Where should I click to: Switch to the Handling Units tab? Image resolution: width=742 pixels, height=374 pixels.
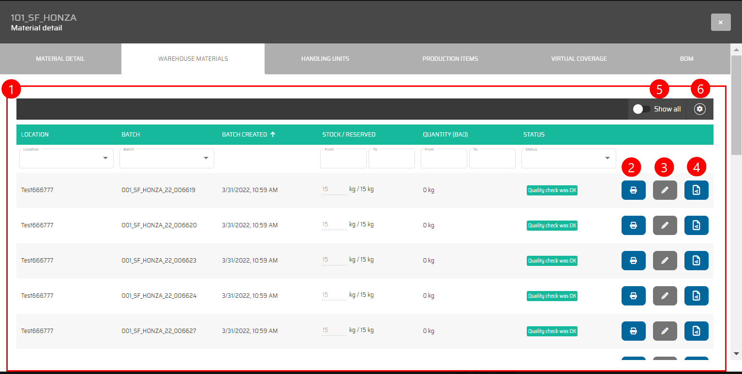pyautogui.click(x=325, y=59)
